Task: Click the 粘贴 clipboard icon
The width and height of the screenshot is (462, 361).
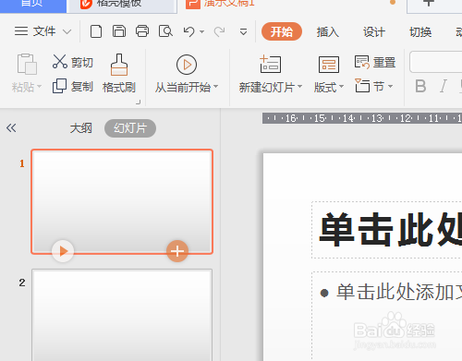Action: point(27,65)
